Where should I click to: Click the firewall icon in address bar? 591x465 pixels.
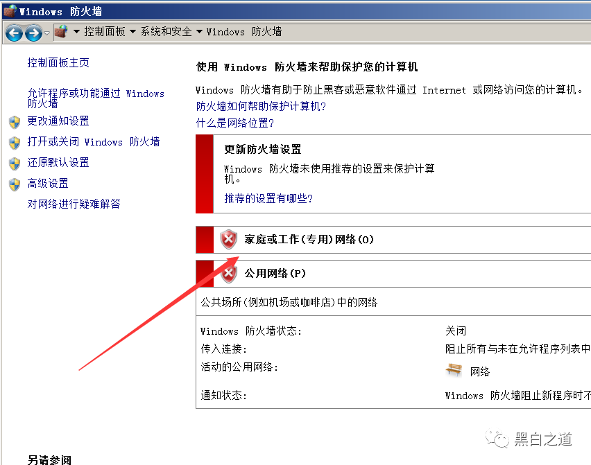pyautogui.click(x=60, y=32)
